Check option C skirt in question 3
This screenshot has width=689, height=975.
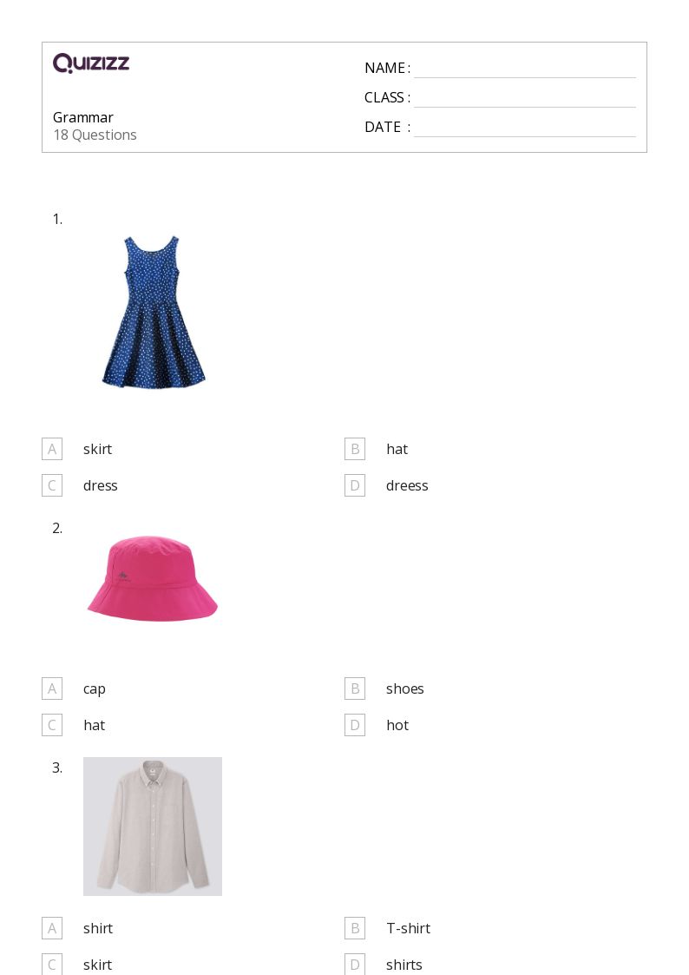52,965
